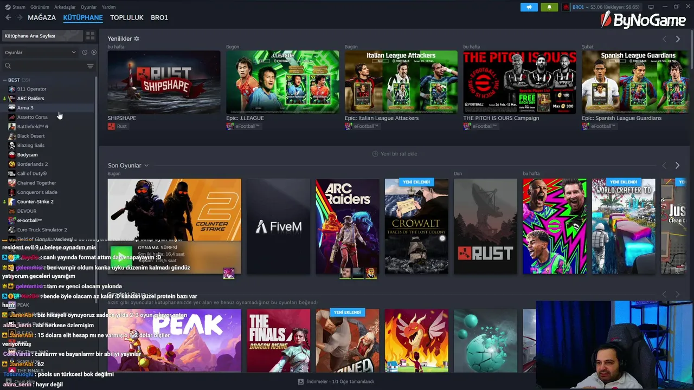Collapse the BEST collection

pos(4,80)
